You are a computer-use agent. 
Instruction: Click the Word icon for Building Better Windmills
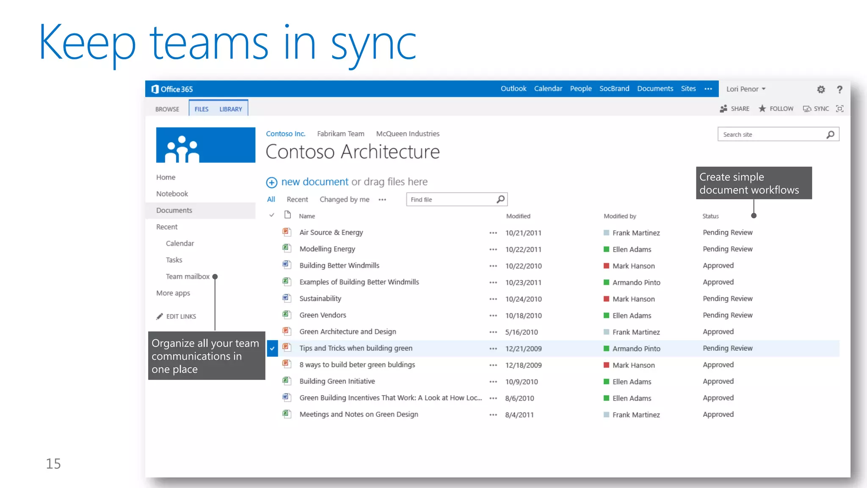click(287, 265)
